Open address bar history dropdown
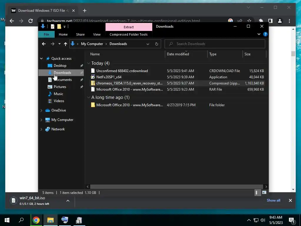The height and width of the screenshot is (226, 301). (148, 44)
